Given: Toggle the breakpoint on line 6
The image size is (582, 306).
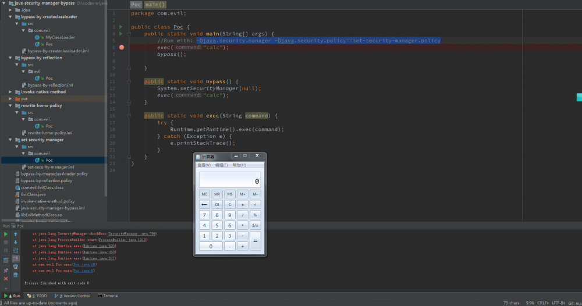Looking at the screenshot, I should 121,47.
